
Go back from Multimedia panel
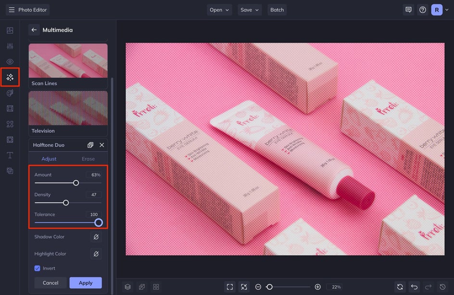[x=34, y=30]
